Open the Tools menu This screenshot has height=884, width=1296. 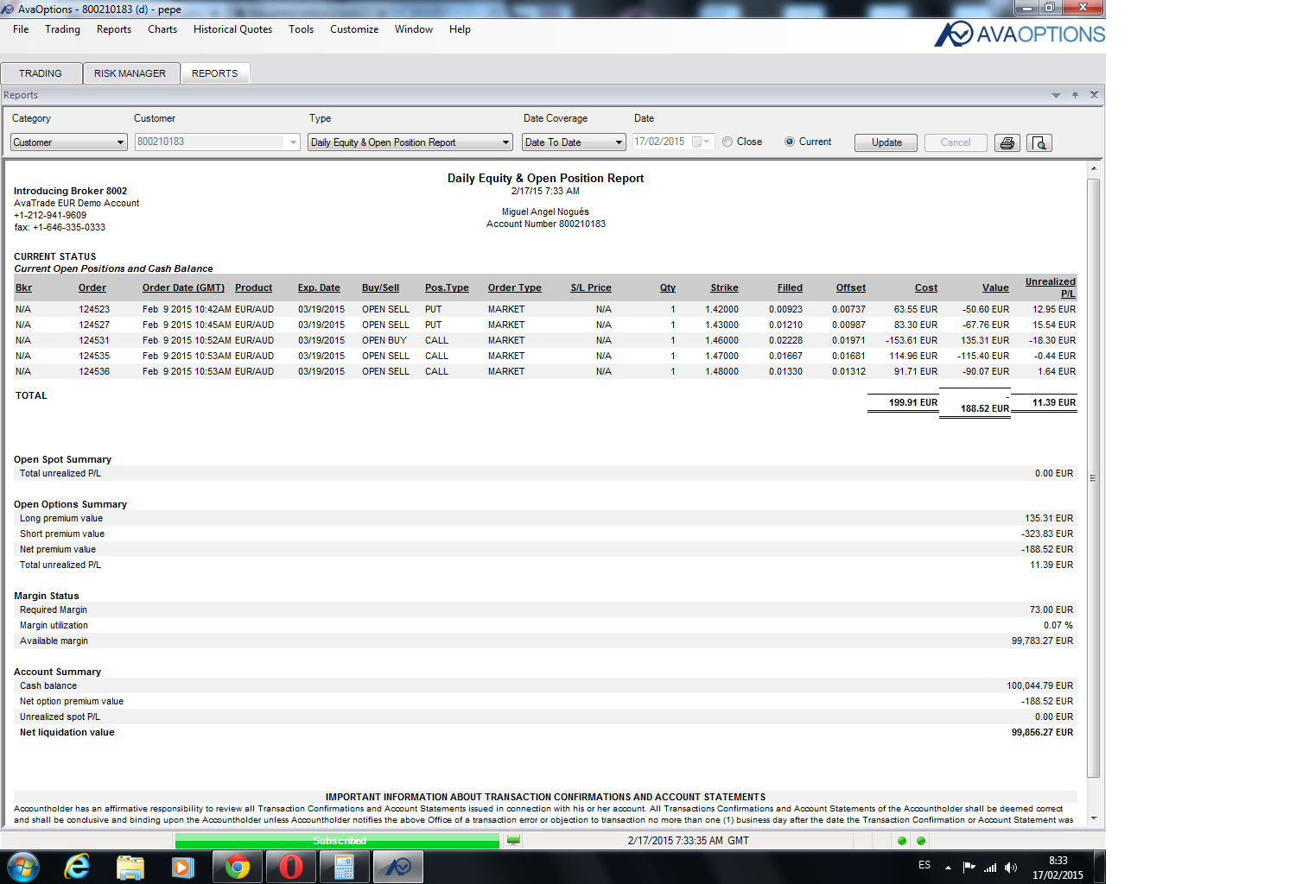301,29
